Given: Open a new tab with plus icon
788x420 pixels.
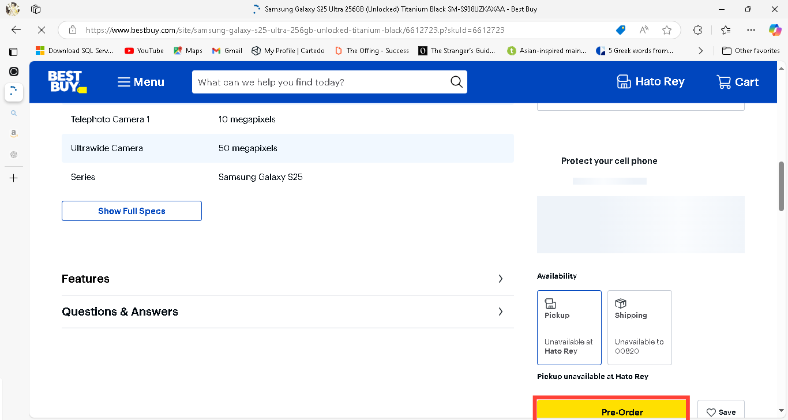Looking at the screenshot, I should point(14,178).
